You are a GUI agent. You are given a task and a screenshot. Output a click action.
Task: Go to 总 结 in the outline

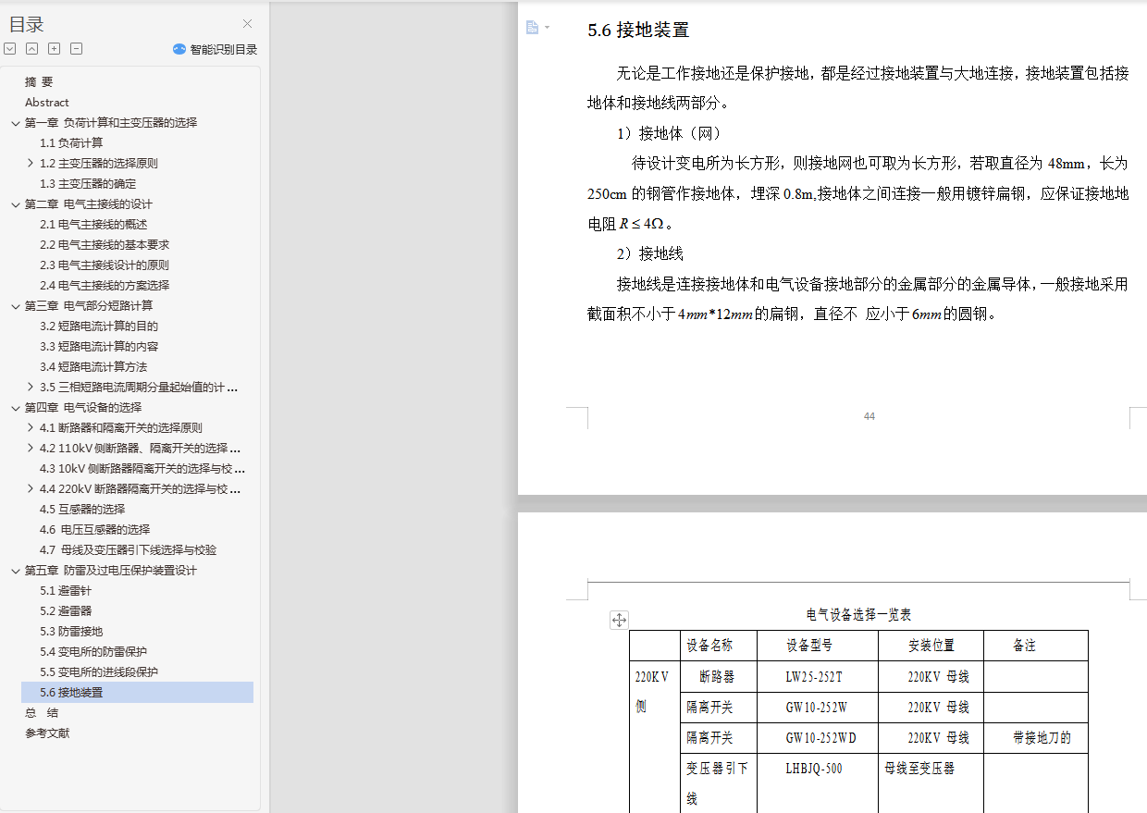click(42, 713)
